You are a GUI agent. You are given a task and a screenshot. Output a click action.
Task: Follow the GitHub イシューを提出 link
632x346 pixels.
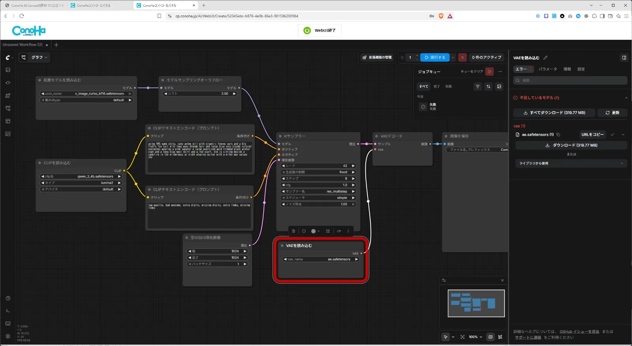coord(579,332)
